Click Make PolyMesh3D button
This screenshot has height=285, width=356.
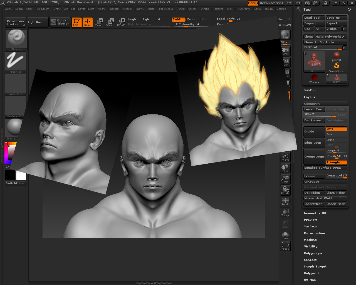click(331, 37)
